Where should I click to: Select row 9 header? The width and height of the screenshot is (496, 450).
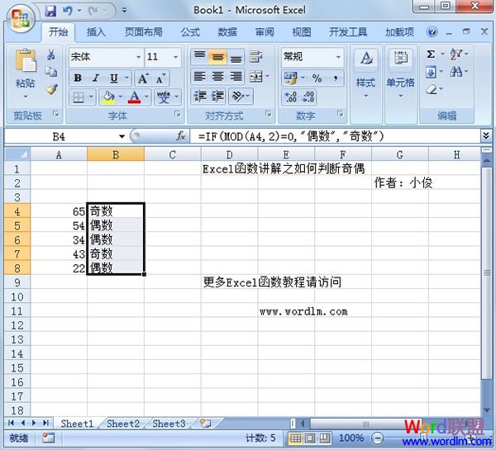pyautogui.click(x=17, y=282)
